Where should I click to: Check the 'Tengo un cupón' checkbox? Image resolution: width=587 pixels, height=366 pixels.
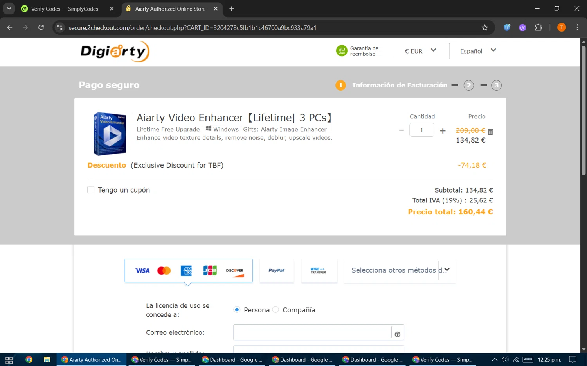pyautogui.click(x=91, y=190)
